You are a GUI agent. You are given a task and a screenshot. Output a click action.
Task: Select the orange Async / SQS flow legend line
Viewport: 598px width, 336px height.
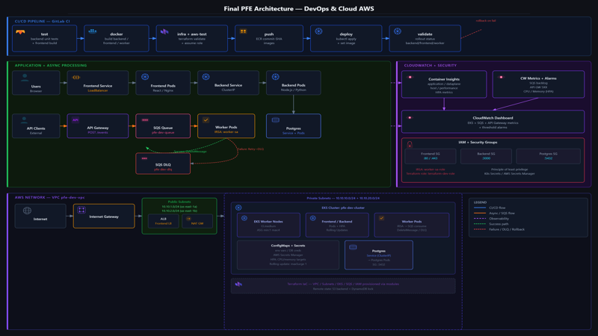tap(480, 213)
